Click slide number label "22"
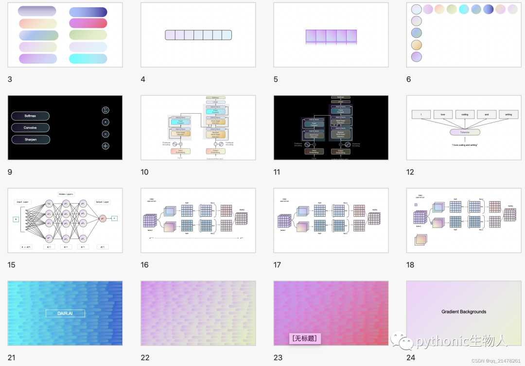Image resolution: width=525 pixels, height=366 pixels. [x=145, y=358]
